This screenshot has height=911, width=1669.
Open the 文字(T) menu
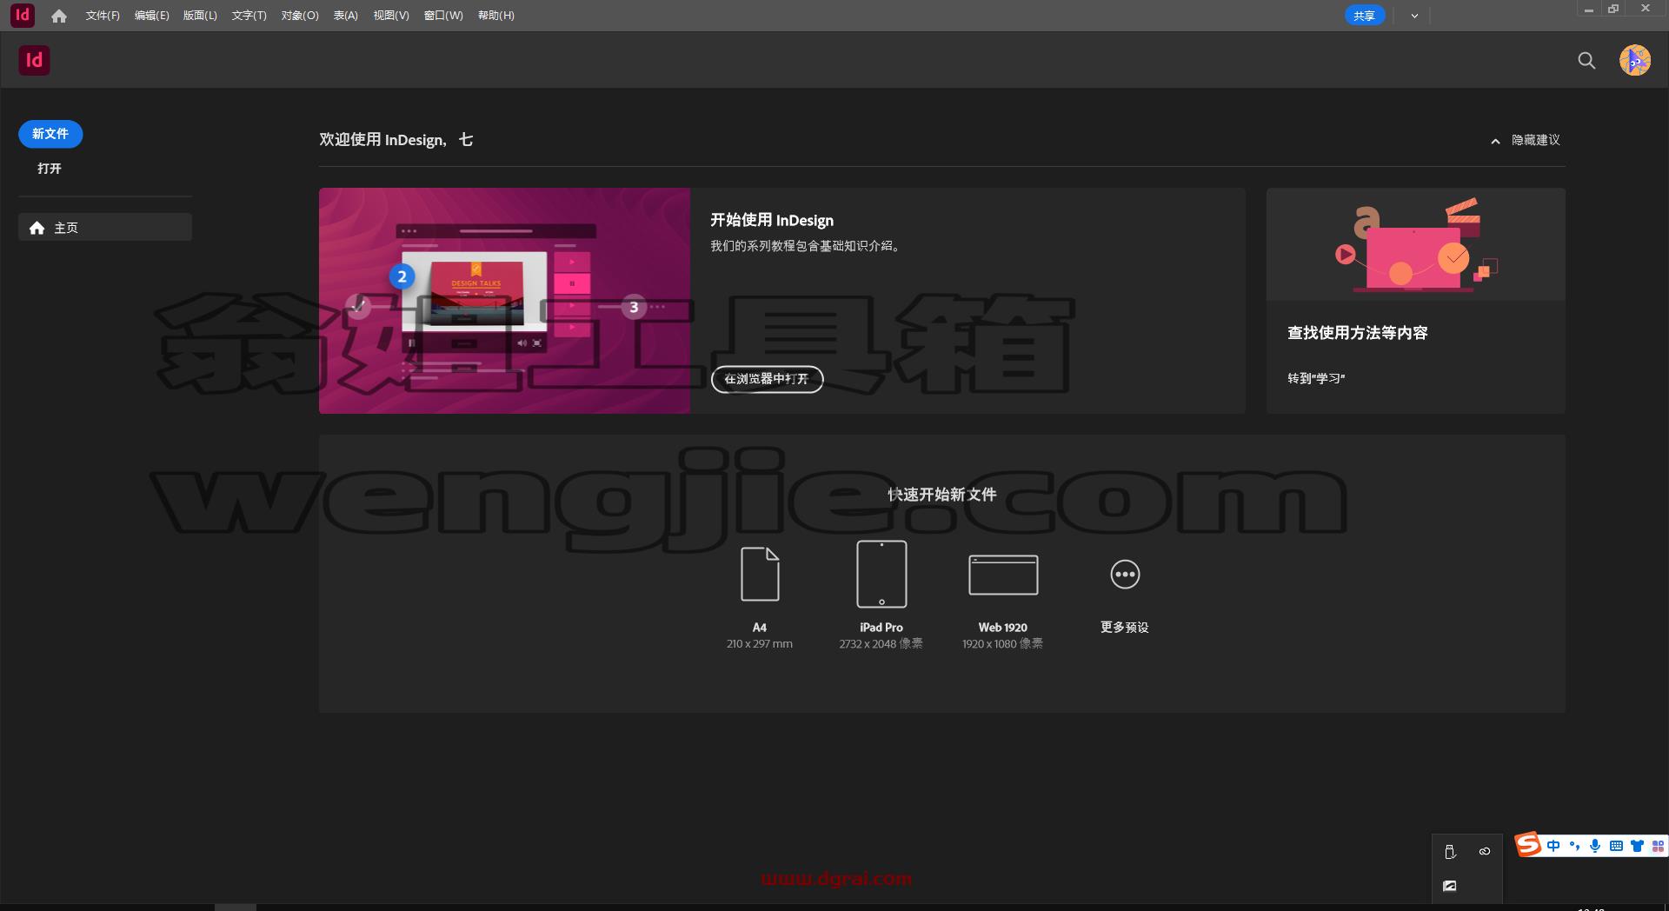249,16
